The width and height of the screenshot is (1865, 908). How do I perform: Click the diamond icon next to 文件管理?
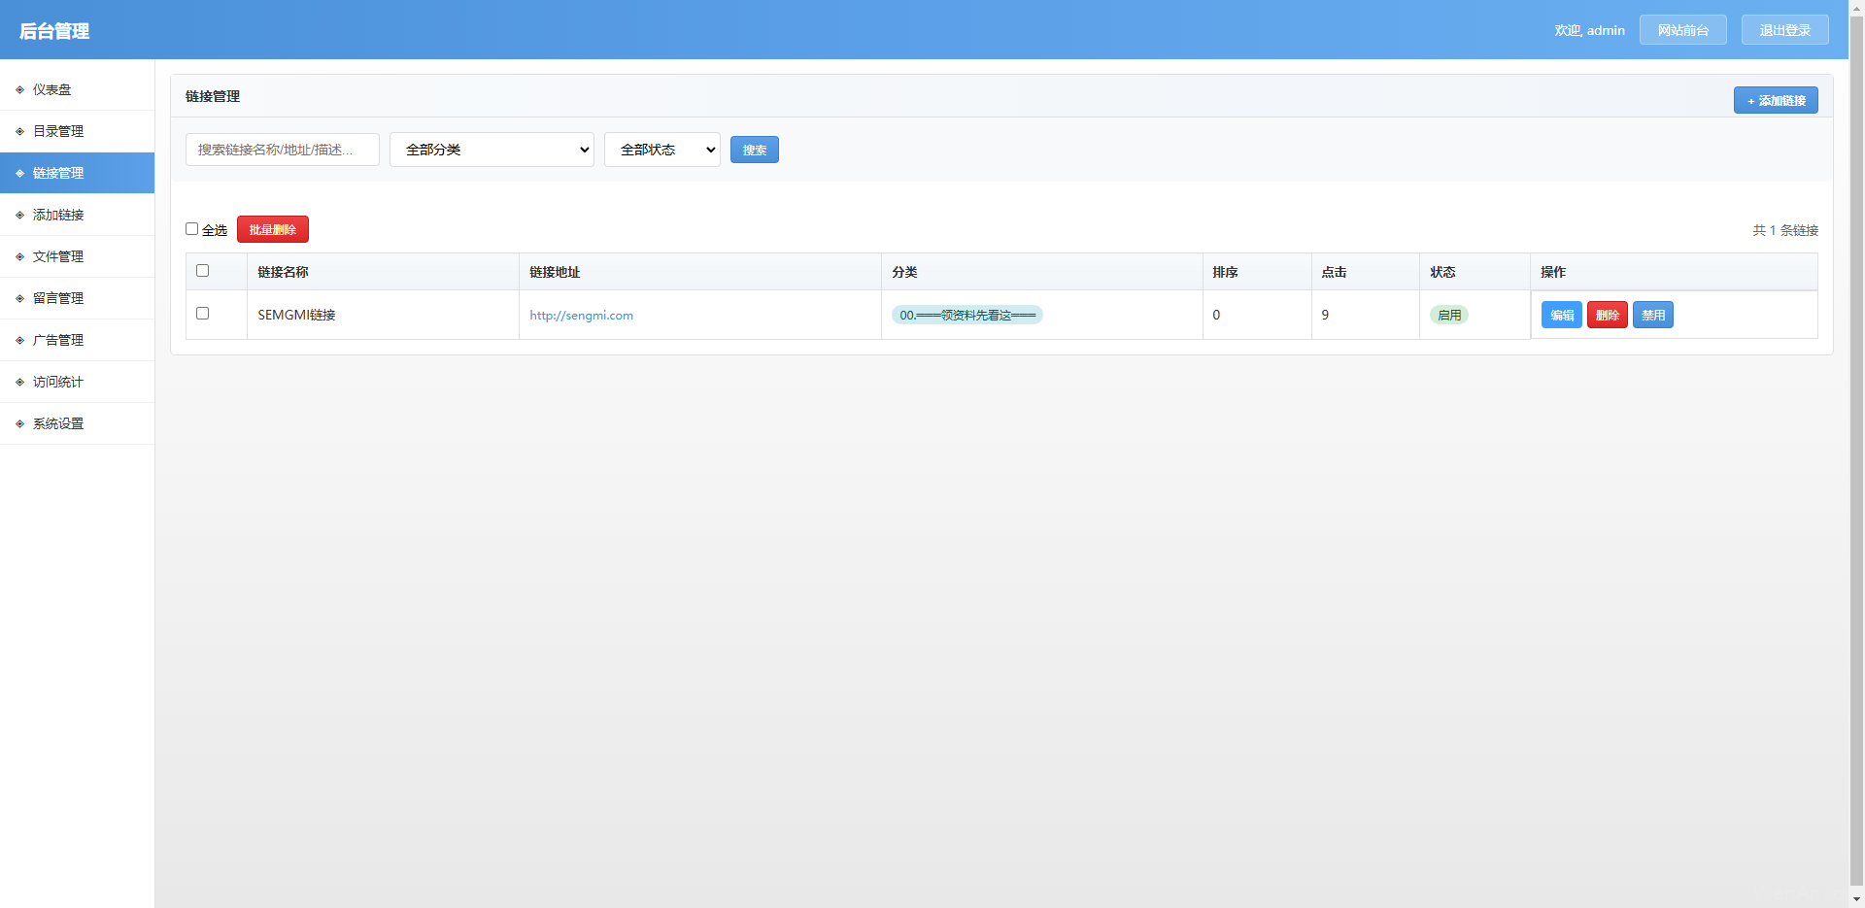[x=19, y=256]
